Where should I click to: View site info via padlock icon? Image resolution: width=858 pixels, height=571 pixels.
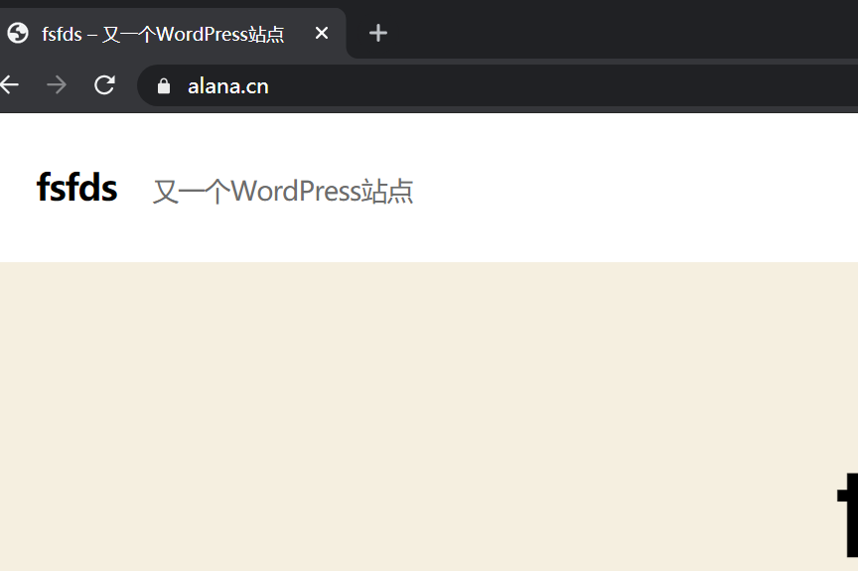pyautogui.click(x=164, y=85)
